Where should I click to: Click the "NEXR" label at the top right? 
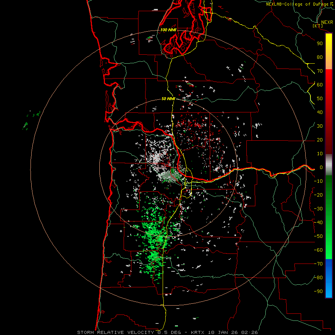pyautogui.click(x=327, y=22)
